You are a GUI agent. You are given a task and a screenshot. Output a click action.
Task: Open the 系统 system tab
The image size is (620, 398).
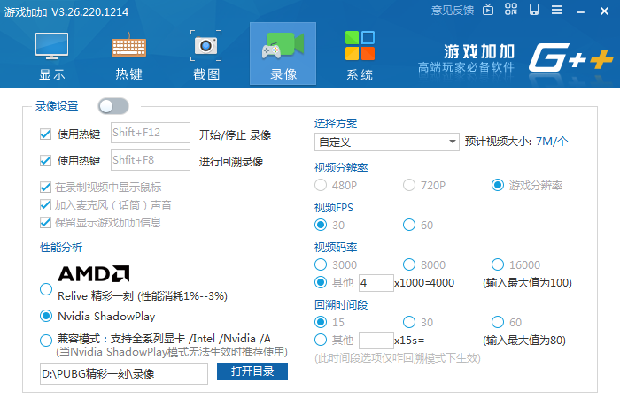point(360,55)
